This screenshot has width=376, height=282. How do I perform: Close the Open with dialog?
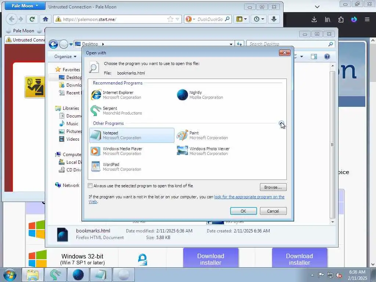[x=285, y=53]
